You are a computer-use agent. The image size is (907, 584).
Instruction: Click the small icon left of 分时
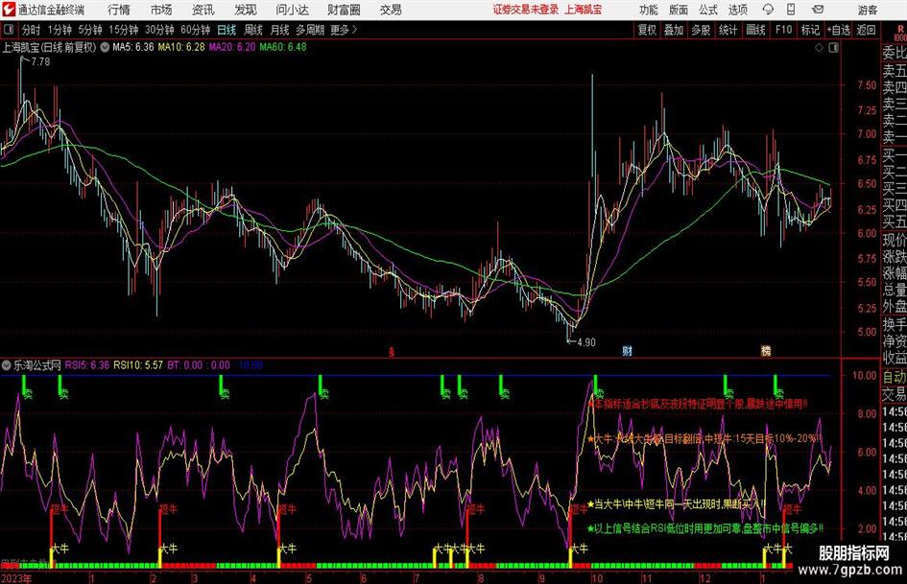click(x=9, y=29)
